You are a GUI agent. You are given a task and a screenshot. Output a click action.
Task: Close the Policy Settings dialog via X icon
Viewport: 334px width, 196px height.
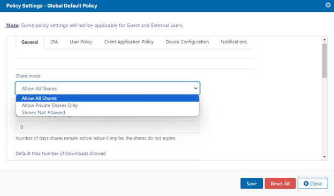coord(328,5)
